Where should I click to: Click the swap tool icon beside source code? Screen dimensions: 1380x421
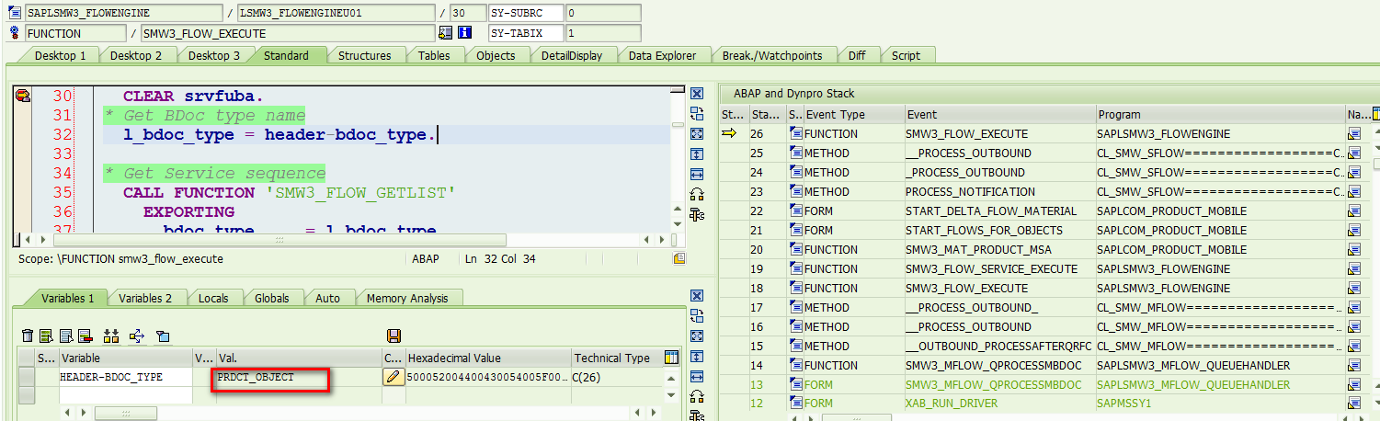(697, 114)
